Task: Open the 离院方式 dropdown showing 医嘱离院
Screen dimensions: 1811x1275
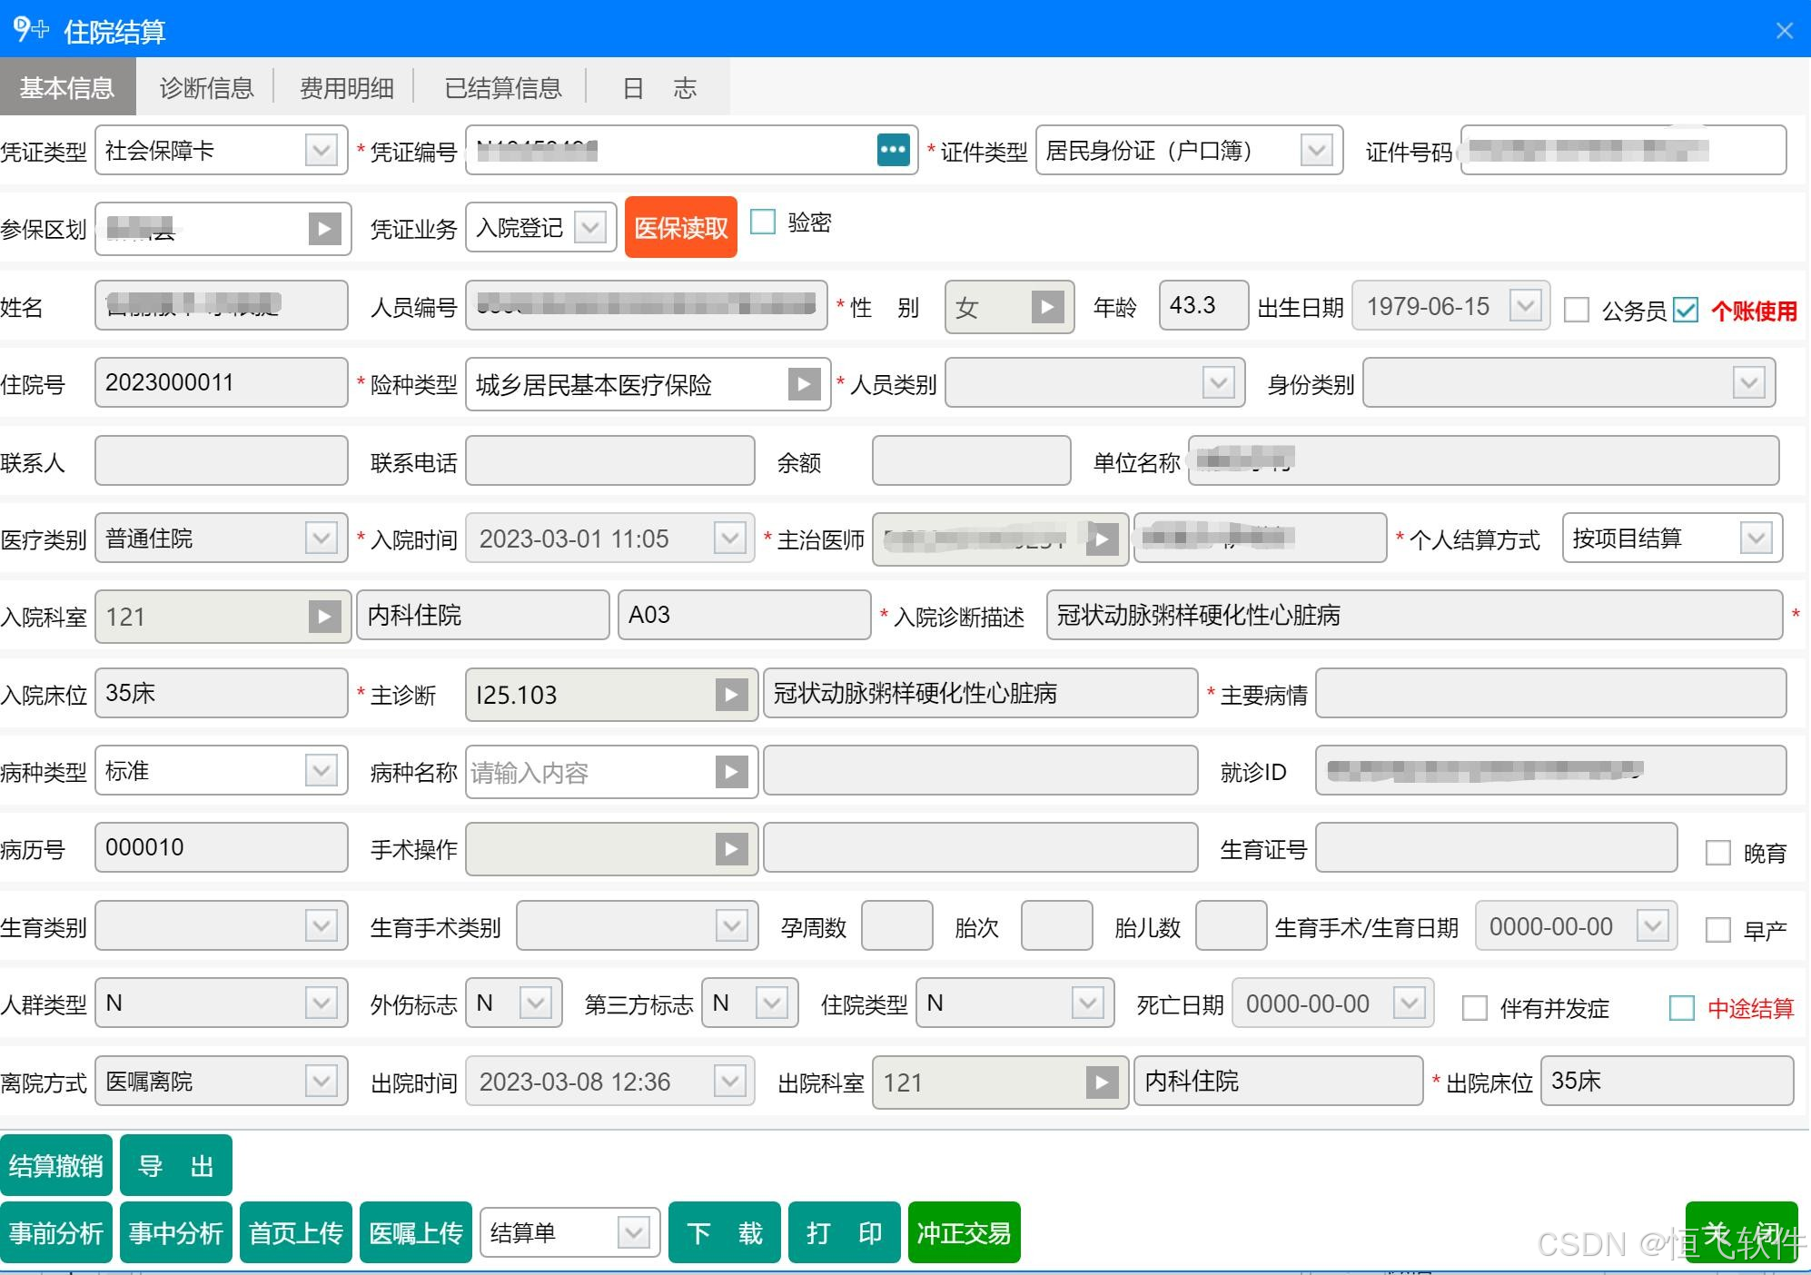Action: 321,1082
